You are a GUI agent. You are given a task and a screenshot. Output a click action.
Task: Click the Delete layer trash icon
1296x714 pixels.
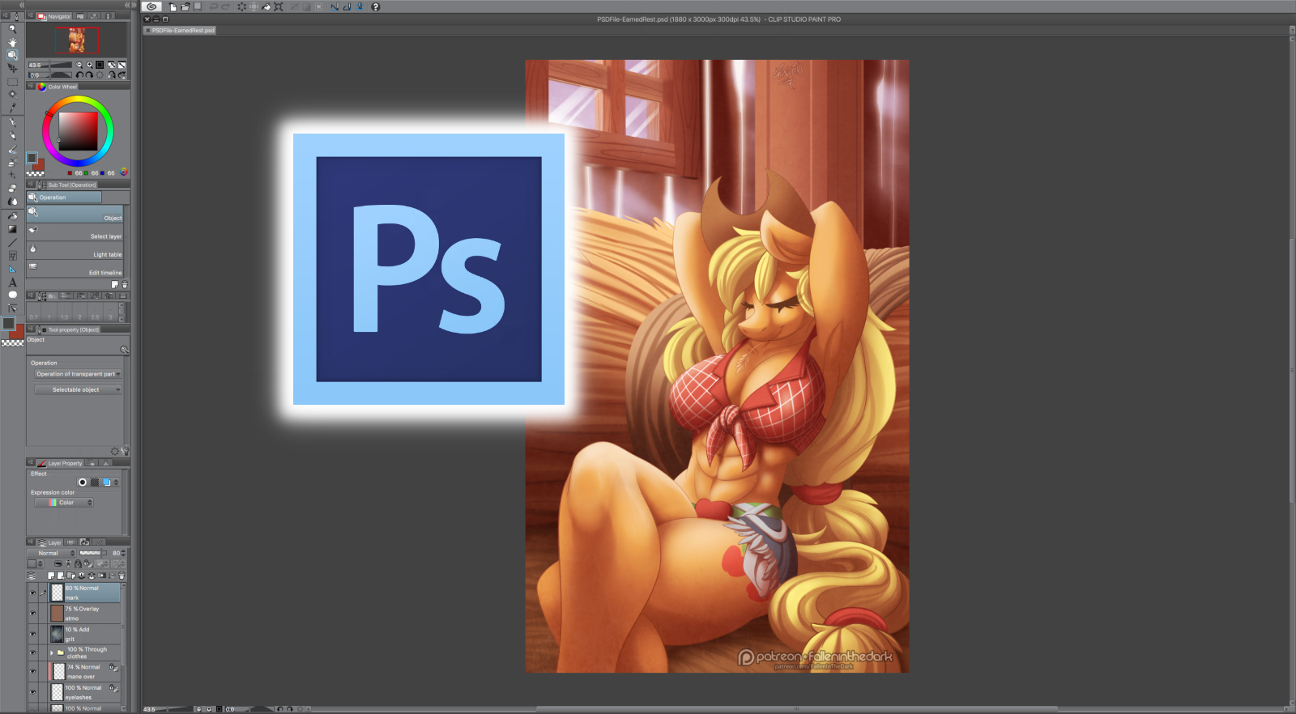[122, 576]
